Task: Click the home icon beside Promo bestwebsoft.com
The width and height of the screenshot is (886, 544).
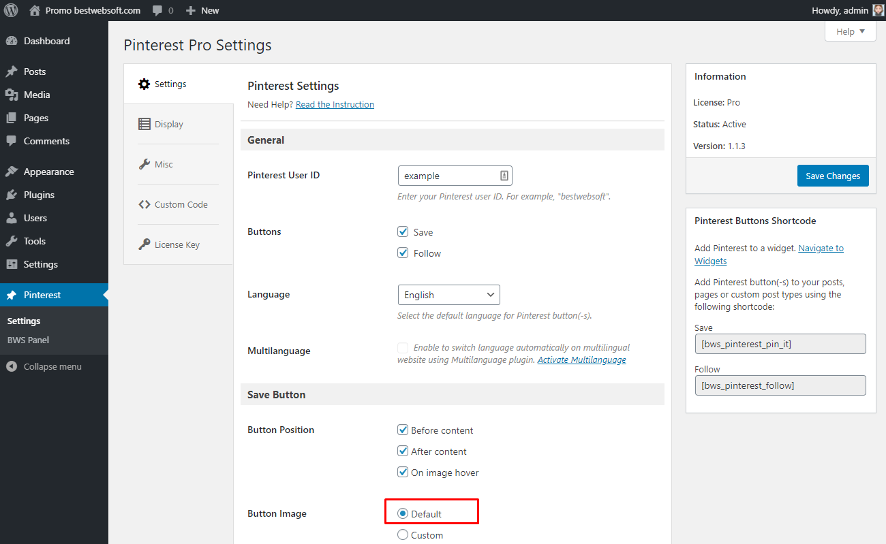Action: [35, 10]
